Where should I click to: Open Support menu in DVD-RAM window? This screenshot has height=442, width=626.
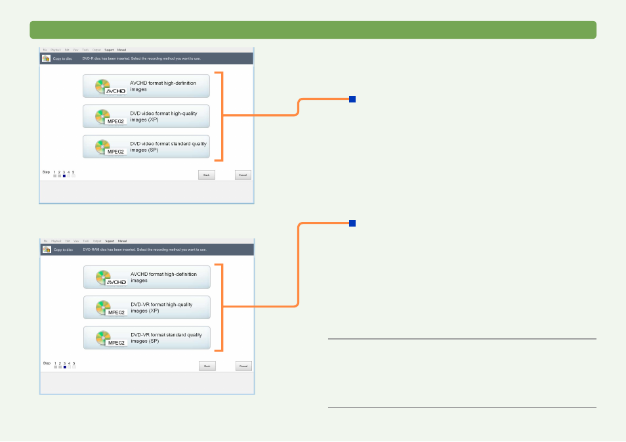[x=110, y=241]
